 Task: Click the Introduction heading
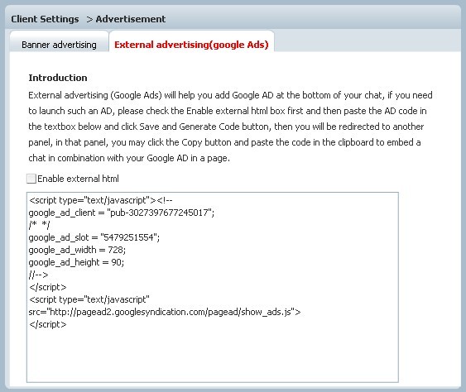pos(58,78)
